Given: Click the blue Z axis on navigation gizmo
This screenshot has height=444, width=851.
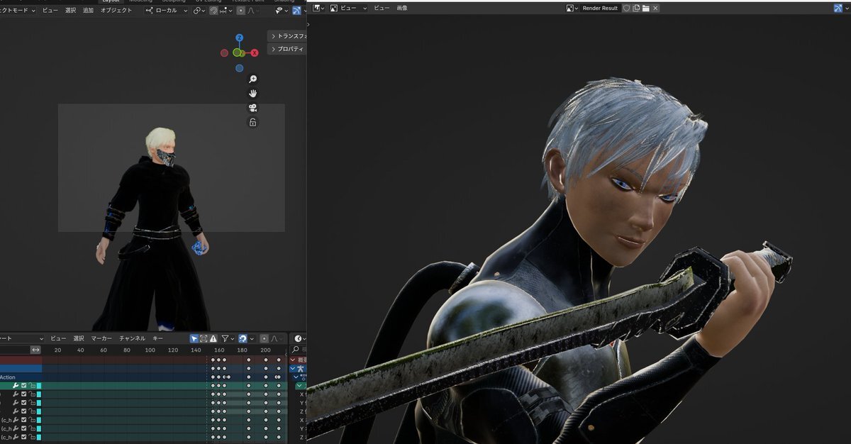Looking at the screenshot, I should 240,38.
